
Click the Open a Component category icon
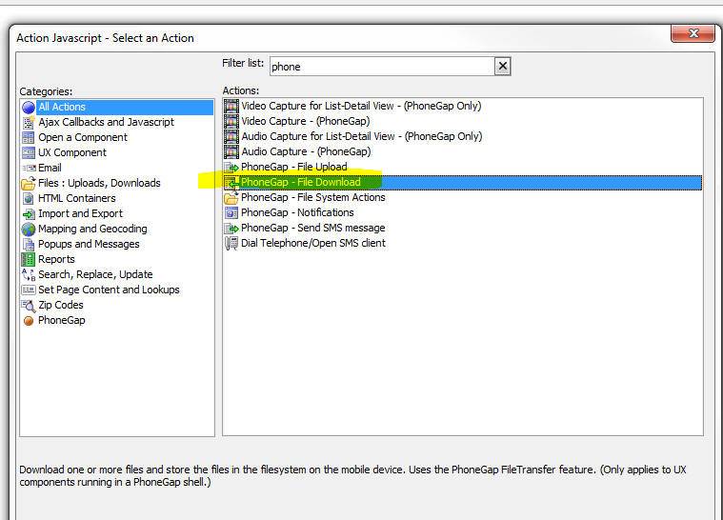pos(29,137)
